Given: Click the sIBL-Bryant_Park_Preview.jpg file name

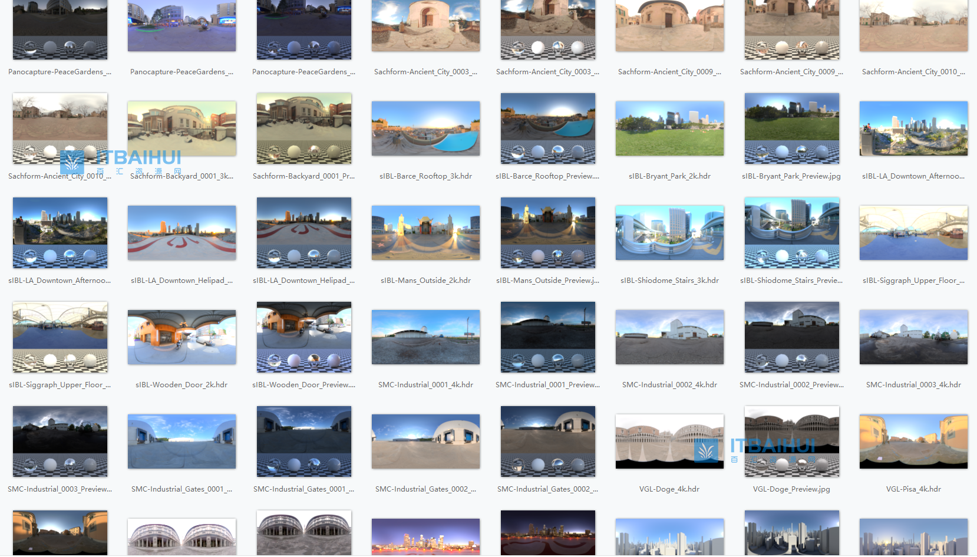Looking at the screenshot, I should [791, 176].
